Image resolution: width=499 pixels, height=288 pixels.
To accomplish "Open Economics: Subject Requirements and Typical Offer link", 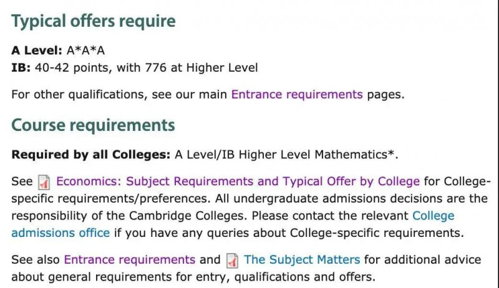I will (x=238, y=181).
